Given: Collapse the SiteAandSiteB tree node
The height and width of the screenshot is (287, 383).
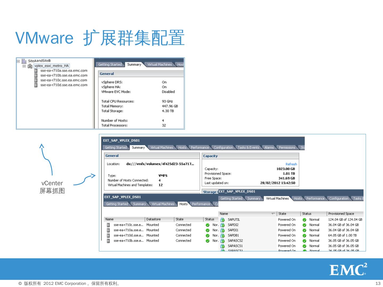Looking at the screenshot, I should point(18,60).
